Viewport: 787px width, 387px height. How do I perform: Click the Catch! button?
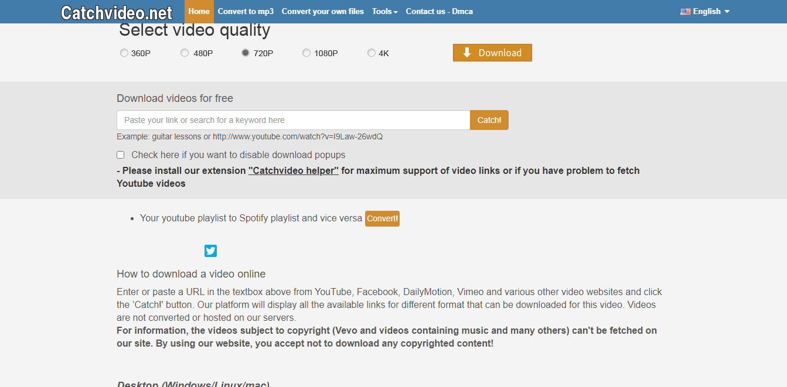489,120
